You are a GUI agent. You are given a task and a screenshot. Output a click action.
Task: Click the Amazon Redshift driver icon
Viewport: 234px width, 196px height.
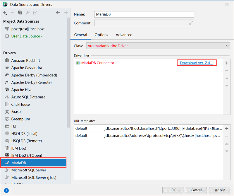coord(7,60)
